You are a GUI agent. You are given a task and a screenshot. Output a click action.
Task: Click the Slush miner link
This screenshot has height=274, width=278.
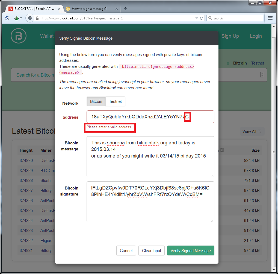(x=45, y=180)
